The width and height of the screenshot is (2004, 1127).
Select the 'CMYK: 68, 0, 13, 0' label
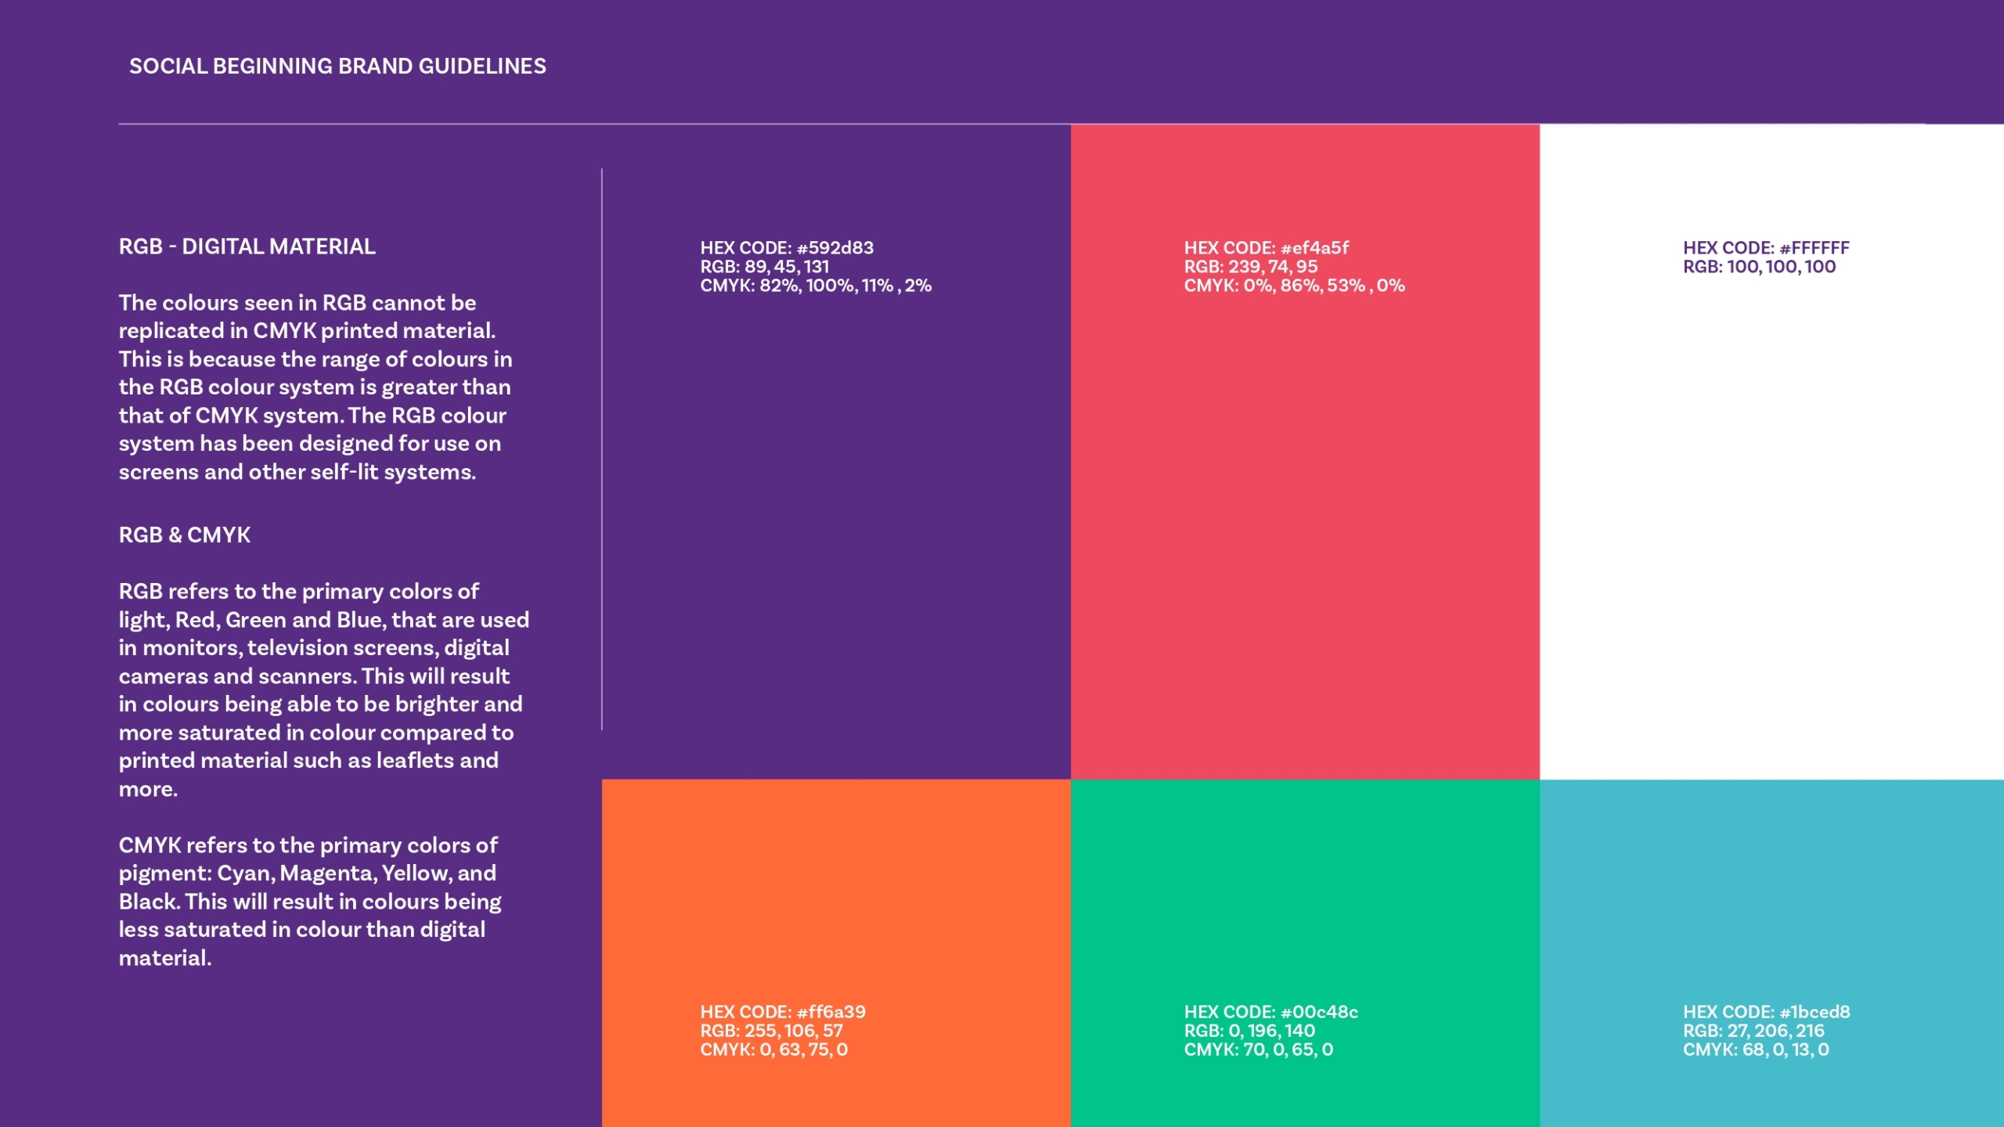1756,1050
